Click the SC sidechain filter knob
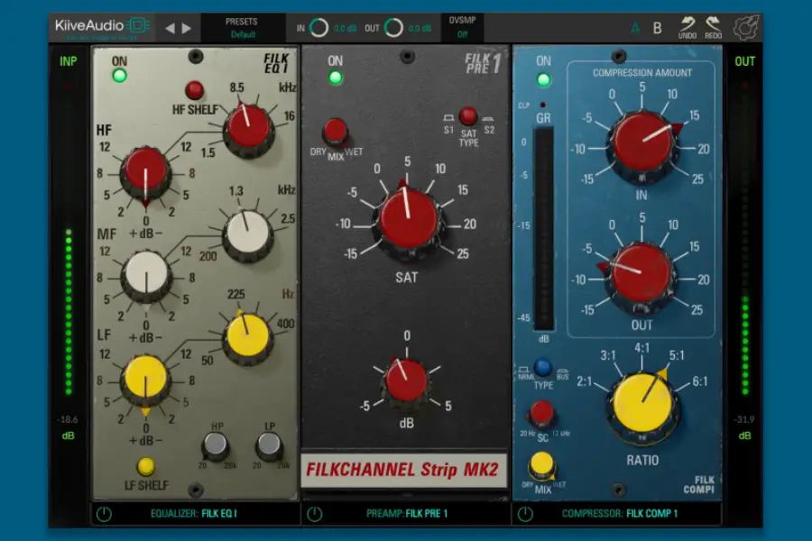This screenshot has width=812, height=541. pyautogui.click(x=541, y=414)
